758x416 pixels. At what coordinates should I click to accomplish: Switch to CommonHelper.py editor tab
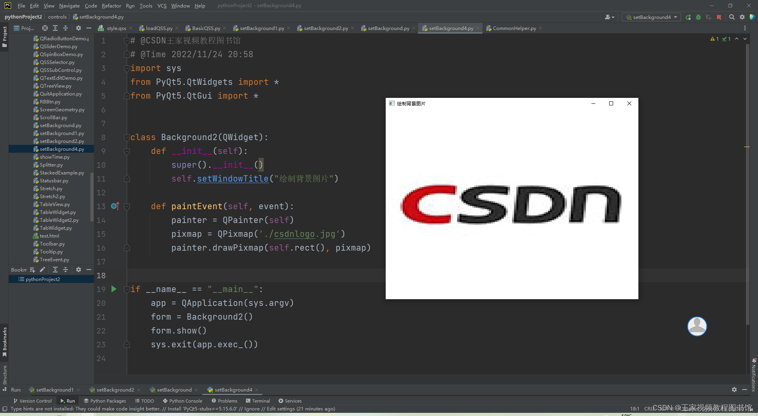click(514, 28)
